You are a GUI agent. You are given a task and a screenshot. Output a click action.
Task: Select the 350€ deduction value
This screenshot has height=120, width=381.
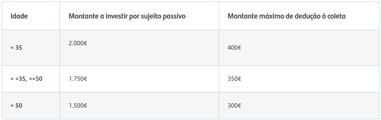click(234, 79)
